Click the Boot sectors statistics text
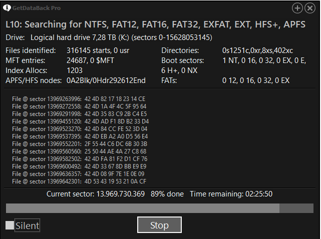Screen dimensions: 321x239 tap(233, 65)
